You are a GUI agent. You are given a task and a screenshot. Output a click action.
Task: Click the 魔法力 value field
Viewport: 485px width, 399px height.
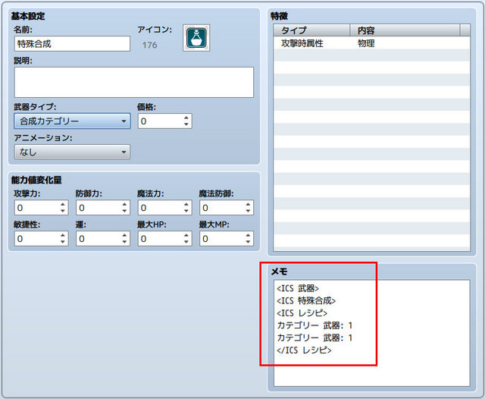pos(160,208)
